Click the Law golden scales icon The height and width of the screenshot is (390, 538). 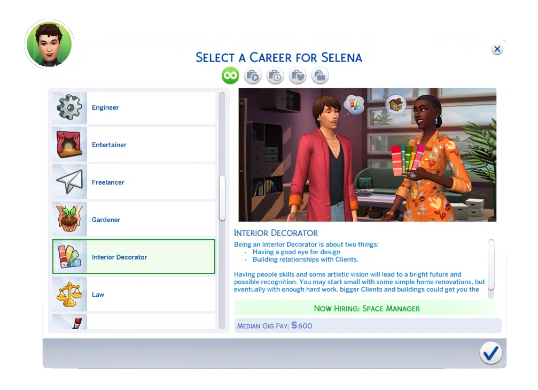coord(69,295)
